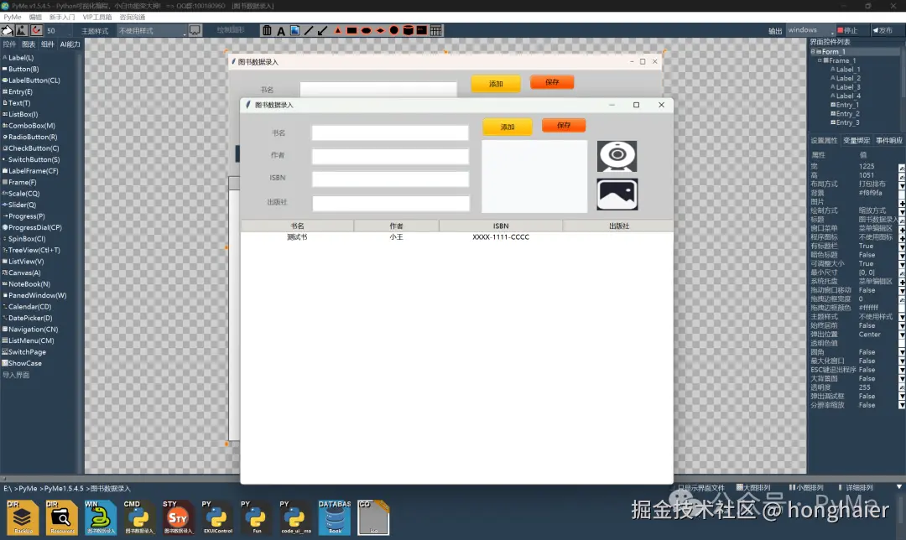The height and width of the screenshot is (540, 906).
Task: Open the BackUp DIR folder icon
Action: 23,517
